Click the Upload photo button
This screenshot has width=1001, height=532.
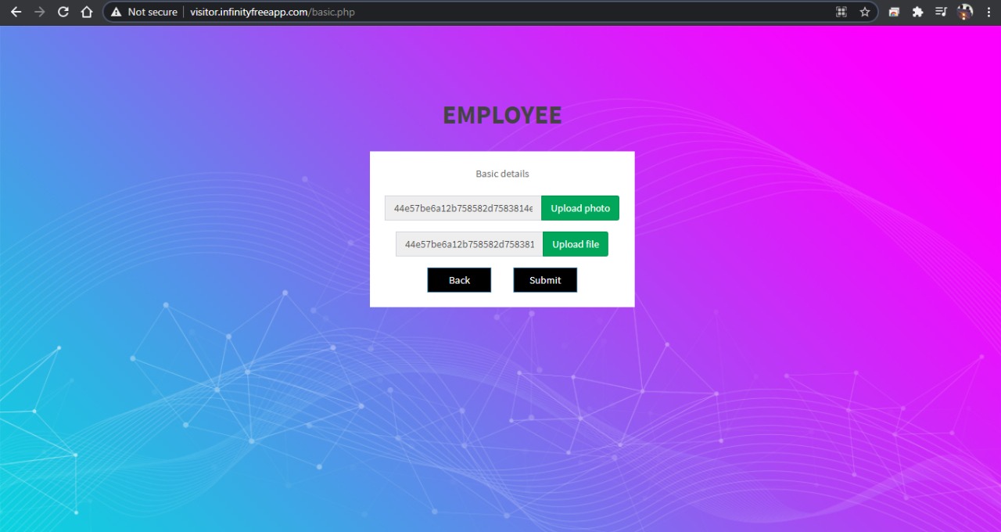pyautogui.click(x=580, y=208)
